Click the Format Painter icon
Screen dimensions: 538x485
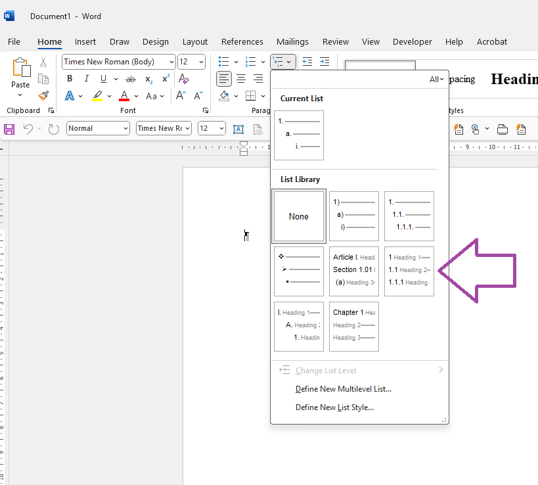[x=43, y=95]
